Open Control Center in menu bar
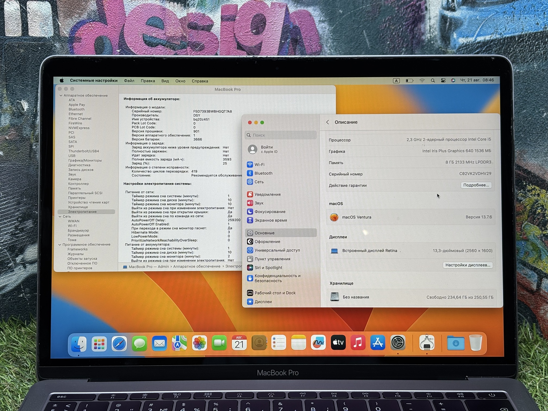548x411 pixels. click(443, 80)
